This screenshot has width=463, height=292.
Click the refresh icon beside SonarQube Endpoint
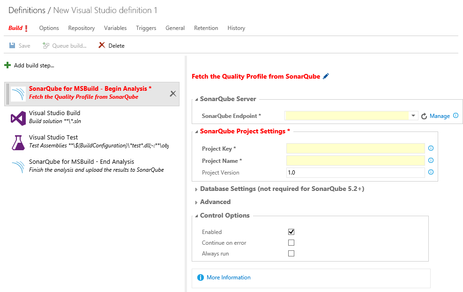point(424,116)
